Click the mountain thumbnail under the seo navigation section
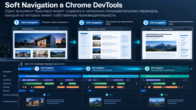 point(157,102)
